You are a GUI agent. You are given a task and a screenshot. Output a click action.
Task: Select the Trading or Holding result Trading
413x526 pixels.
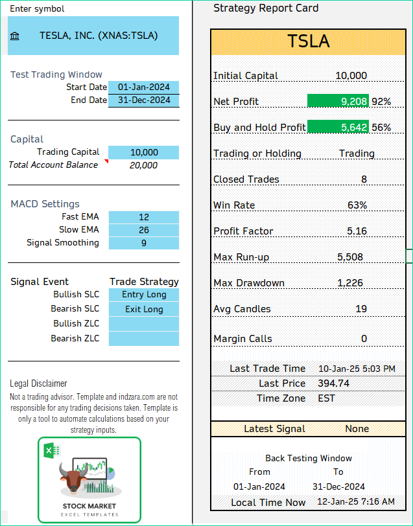tap(357, 154)
